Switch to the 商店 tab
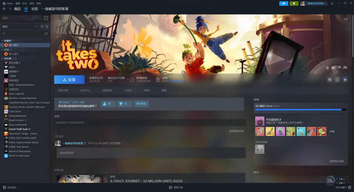The width and height of the screenshot is (354, 192). [x=17, y=9]
